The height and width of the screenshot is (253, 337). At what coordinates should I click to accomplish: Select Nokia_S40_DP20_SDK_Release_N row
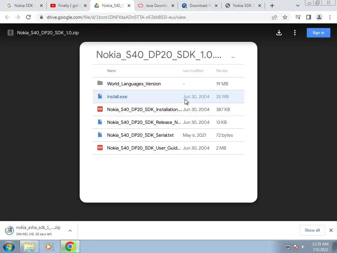tap(168, 122)
